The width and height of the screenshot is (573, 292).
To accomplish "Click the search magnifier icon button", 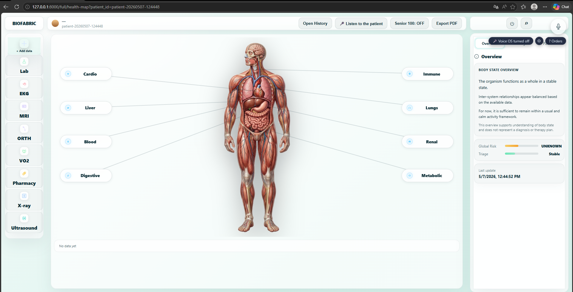I will click(526, 23).
